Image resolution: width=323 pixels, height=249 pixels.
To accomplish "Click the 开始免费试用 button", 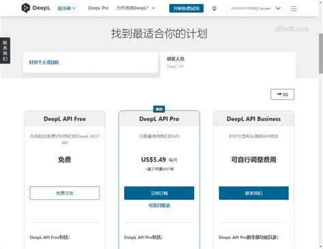I will coord(186,8).
